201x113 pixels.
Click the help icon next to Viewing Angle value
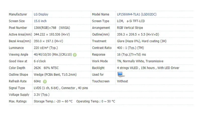(x=75, y=55)
